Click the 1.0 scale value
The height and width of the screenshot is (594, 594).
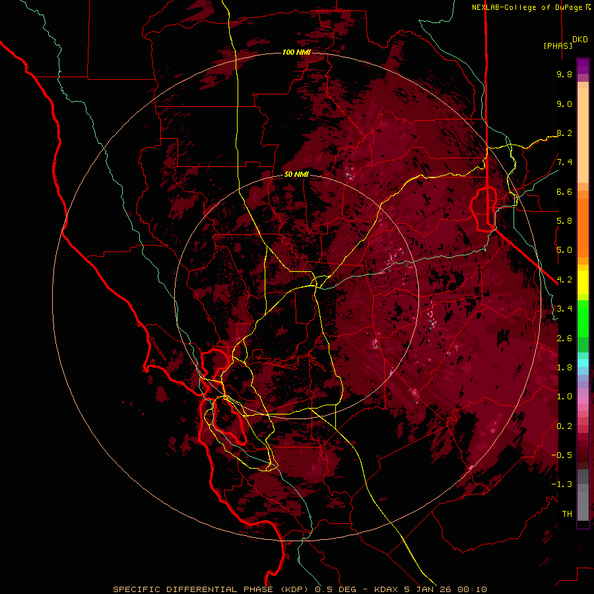pos(564,397)
